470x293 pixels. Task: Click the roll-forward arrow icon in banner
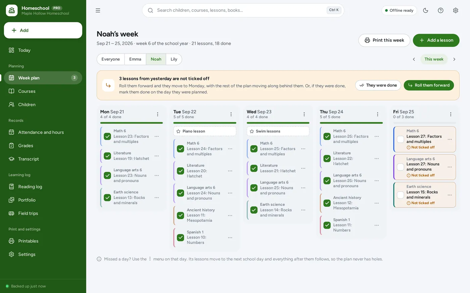[108, 85]
